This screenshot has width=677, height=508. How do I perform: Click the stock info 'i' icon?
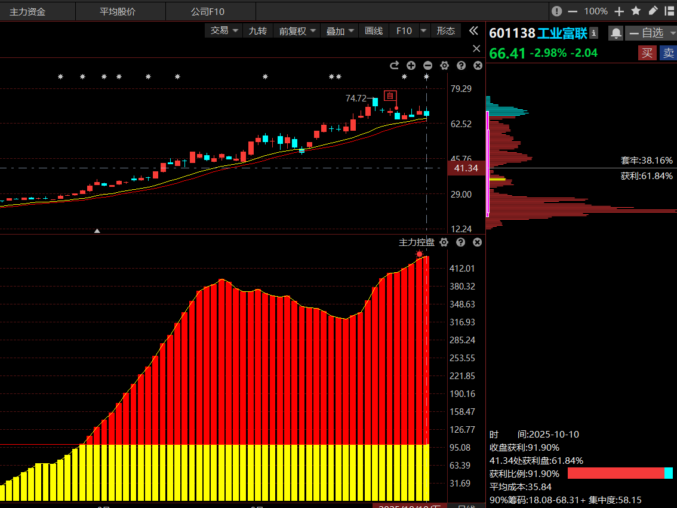tap(594, 33)
